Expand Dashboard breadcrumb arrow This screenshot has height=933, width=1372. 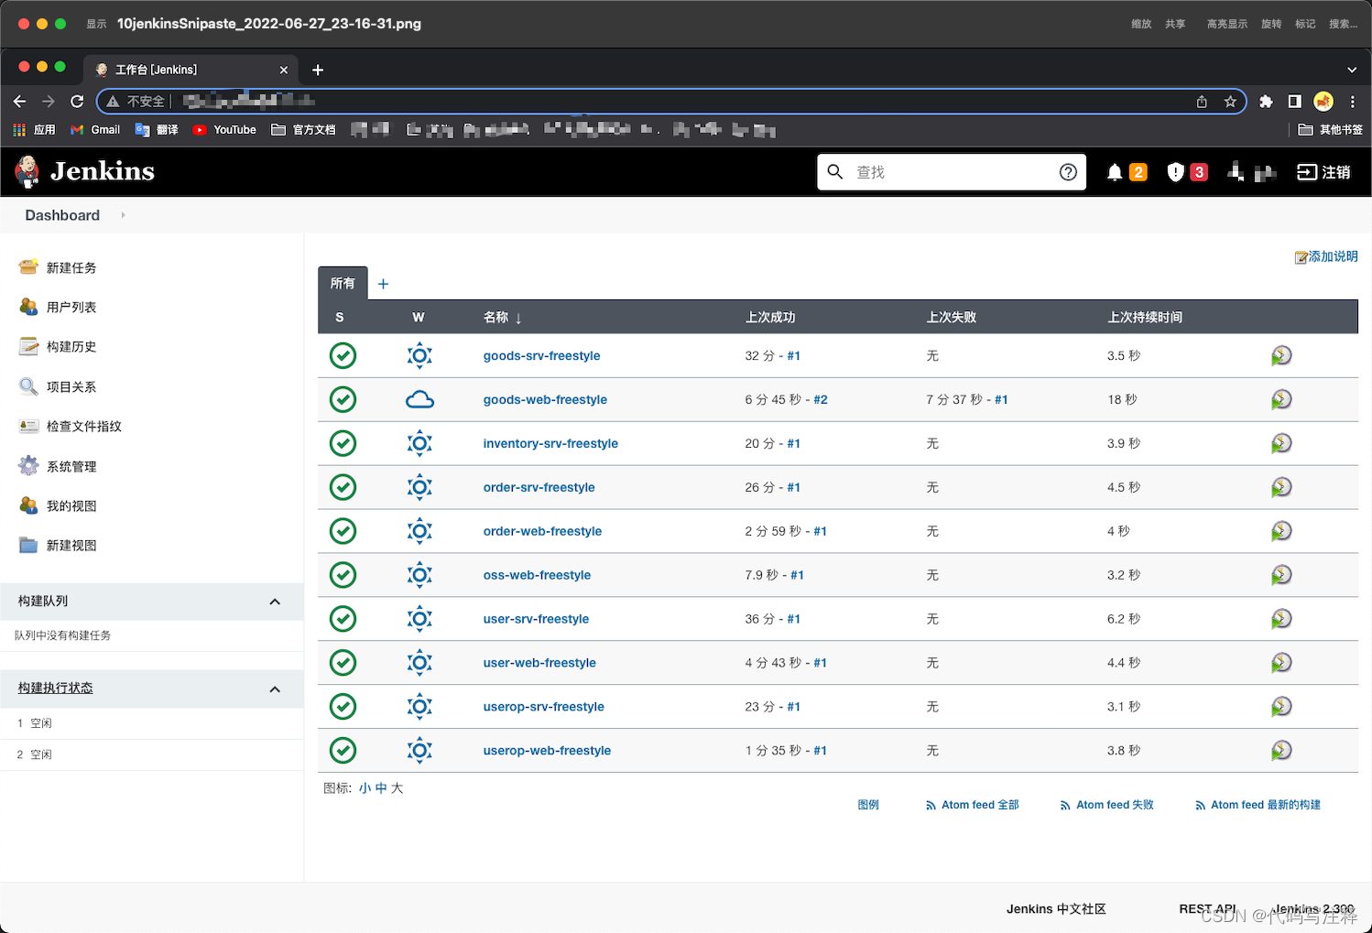pos(123,215)
